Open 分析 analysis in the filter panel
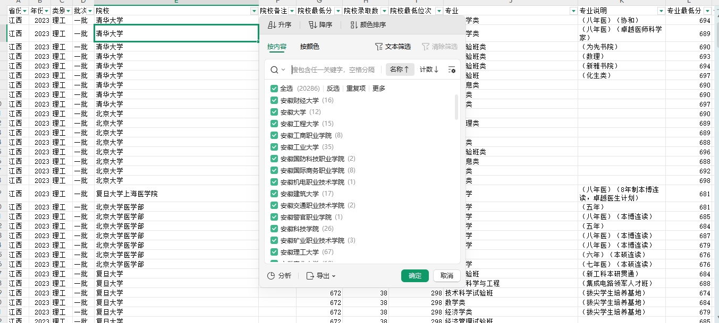This screenshot has height=323, width=719. coord(280,276)
